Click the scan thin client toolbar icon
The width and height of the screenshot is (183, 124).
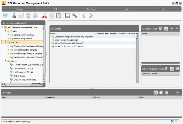pyautogui.click(x=14, y=15)
